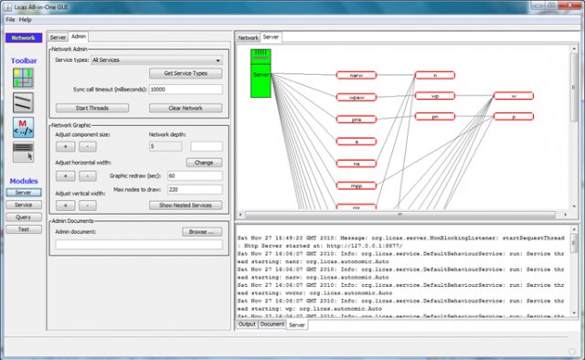Click the Show Nested Services button

pyautogui.click(x=186, y=206)
